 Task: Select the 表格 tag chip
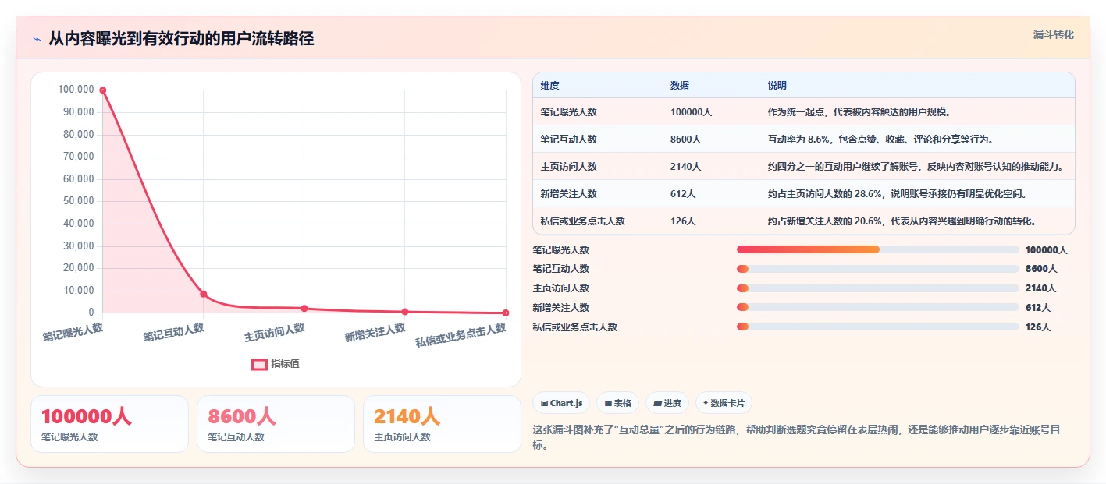click(x=617, y=403)
